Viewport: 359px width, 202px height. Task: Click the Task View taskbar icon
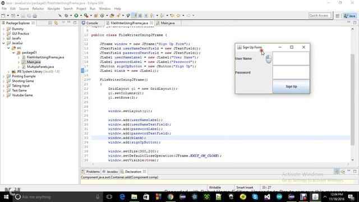tap(109, 197)
